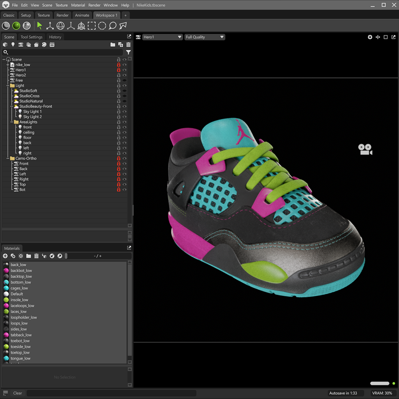Adjust the material thumbnail size slider
This screenshot has width=399, height=399.
[66, 256]
